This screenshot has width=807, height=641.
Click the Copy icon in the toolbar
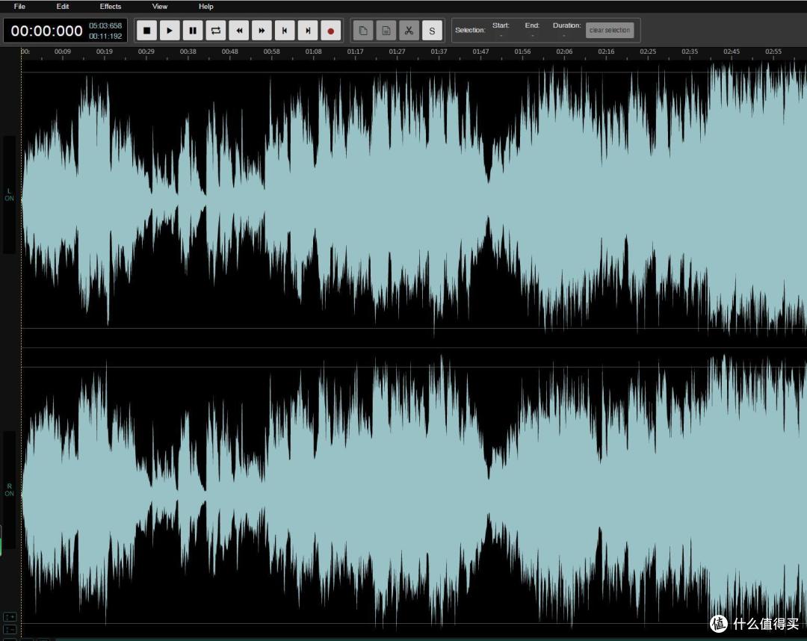[x=363, y=31]
